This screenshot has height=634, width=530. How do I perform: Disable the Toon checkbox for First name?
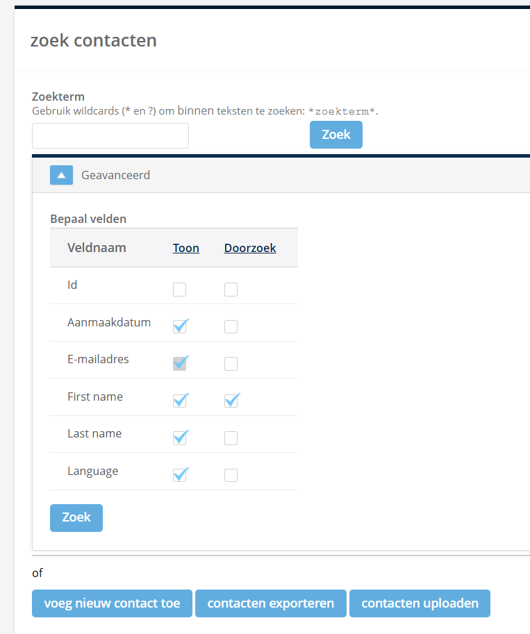180,401
